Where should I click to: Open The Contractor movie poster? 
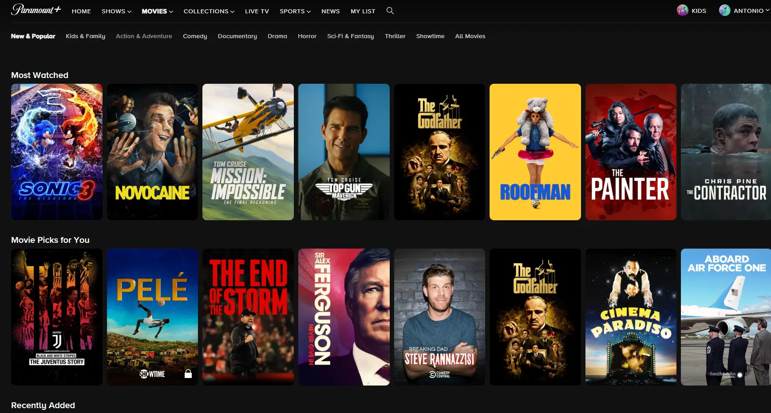726,152
